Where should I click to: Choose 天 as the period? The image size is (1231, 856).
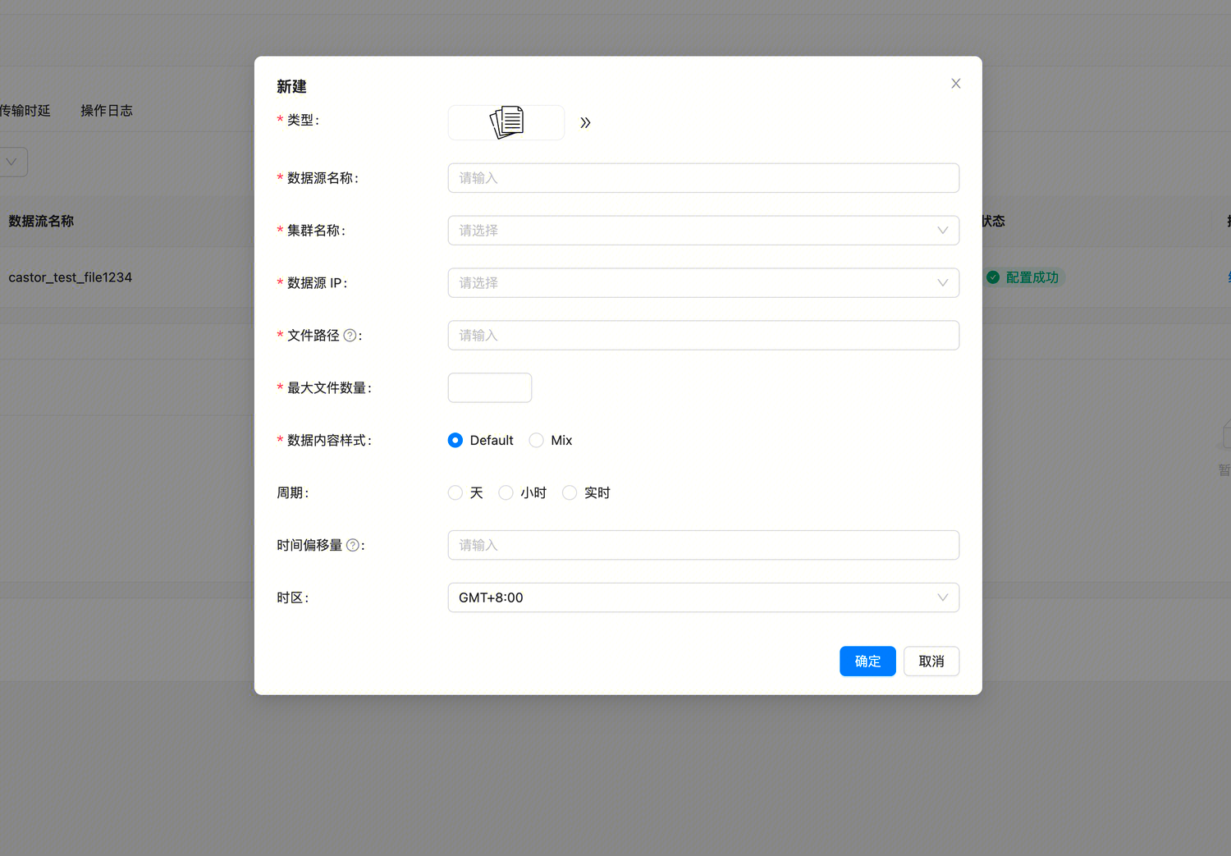pos(455,493)
